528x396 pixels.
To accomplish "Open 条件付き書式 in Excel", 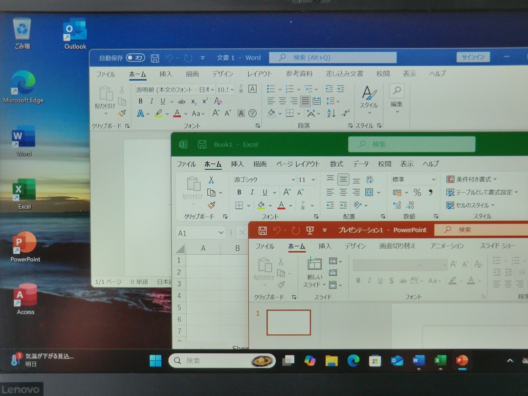I will (471, 179).
